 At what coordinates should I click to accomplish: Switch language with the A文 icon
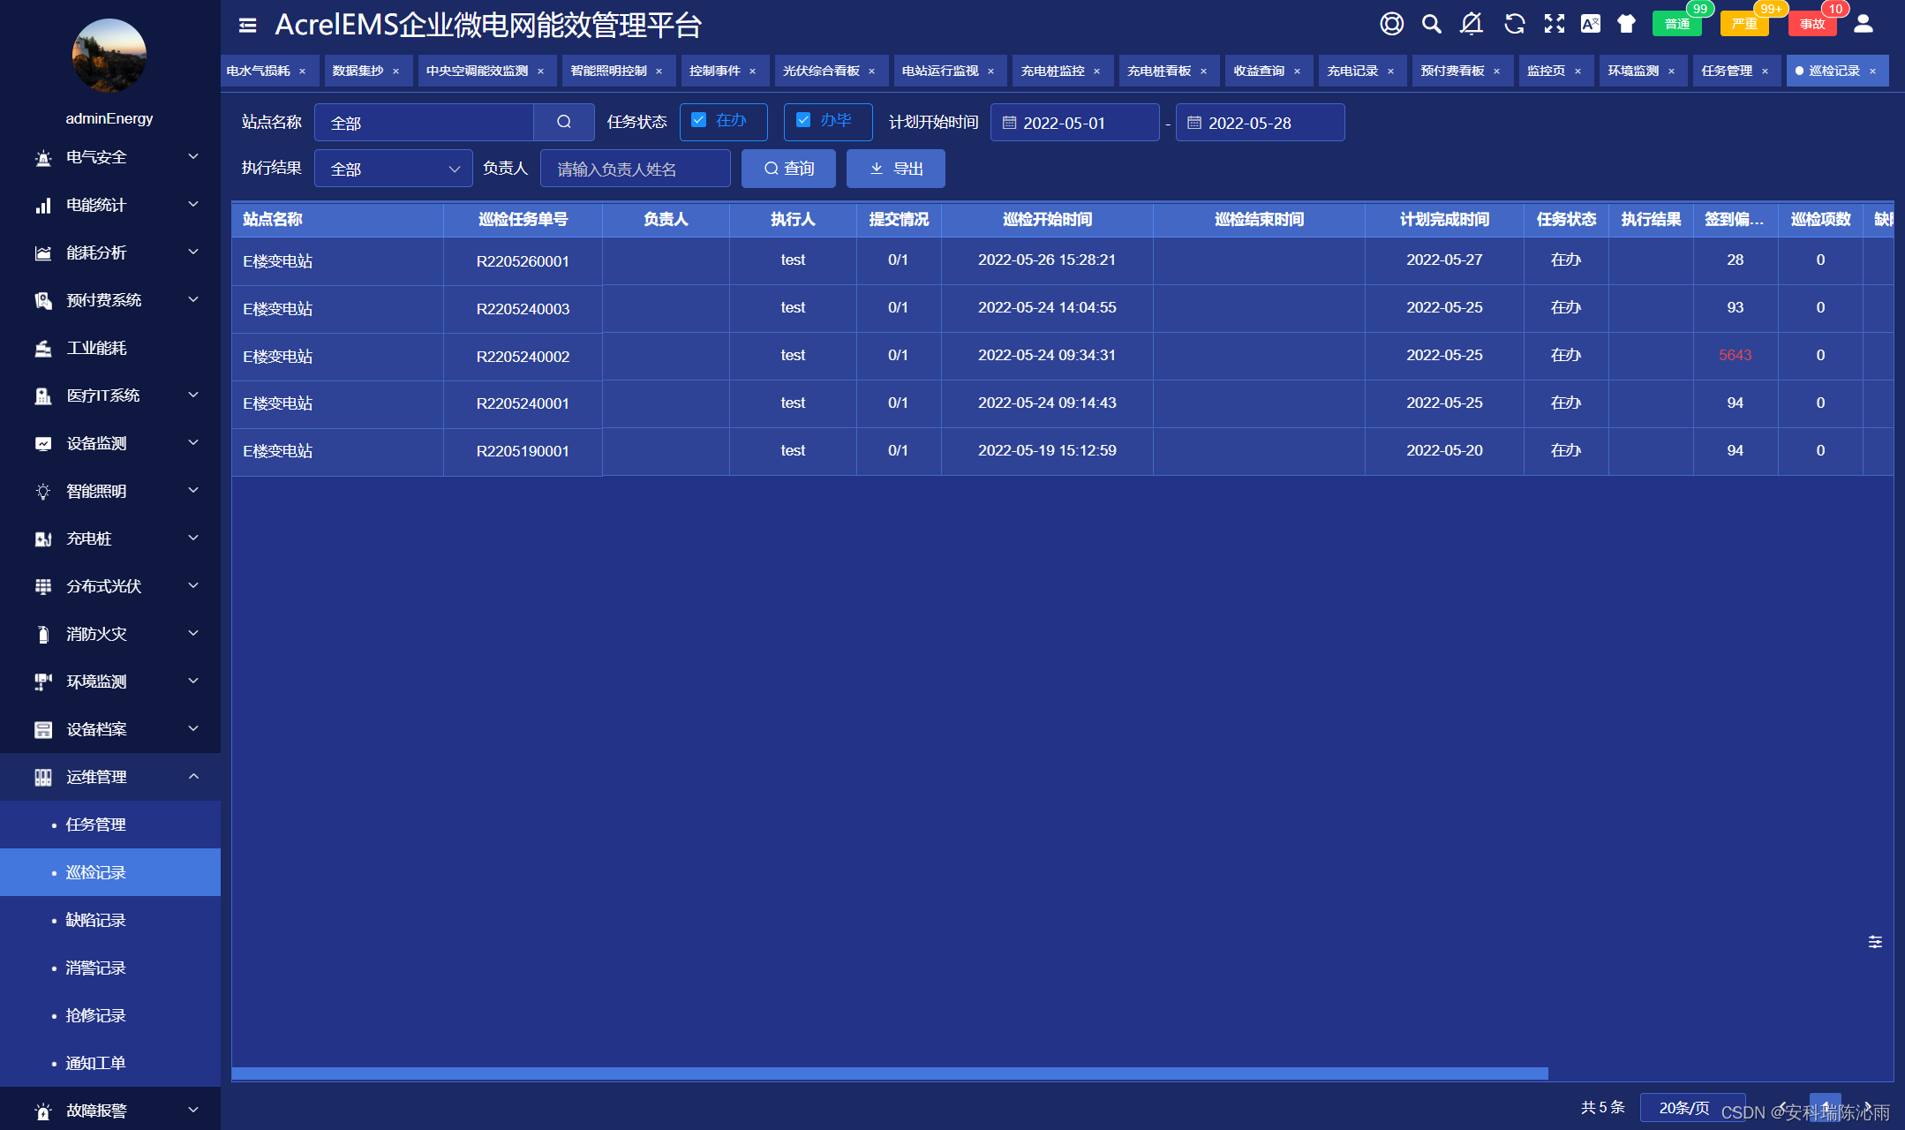pyautogui.click(x=1592, y=24)
